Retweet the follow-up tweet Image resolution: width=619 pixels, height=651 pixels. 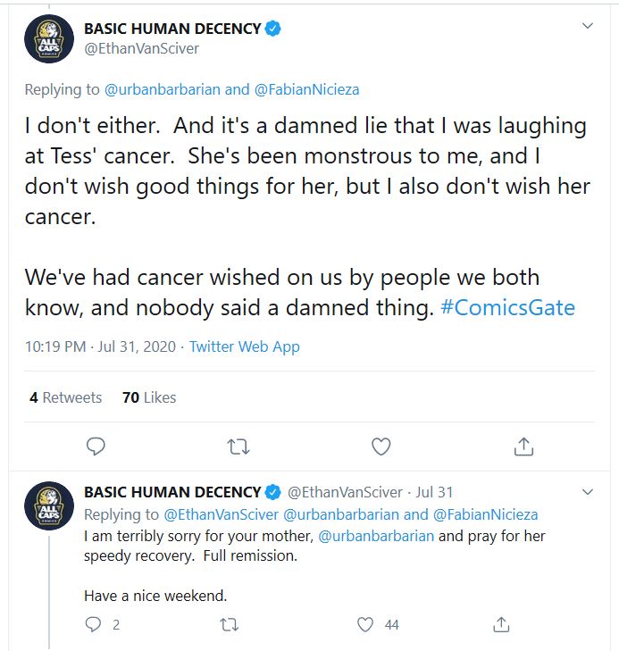point(230,625)
